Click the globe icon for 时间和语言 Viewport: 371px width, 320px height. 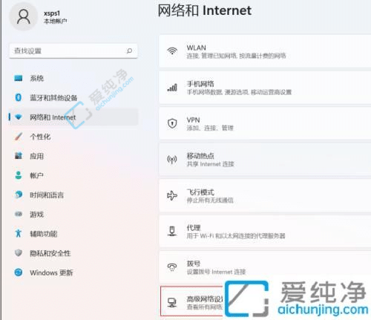19,195
